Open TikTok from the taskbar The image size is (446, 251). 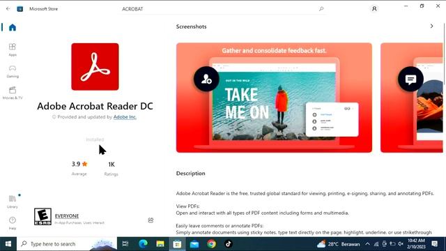(x=228, y=244)
